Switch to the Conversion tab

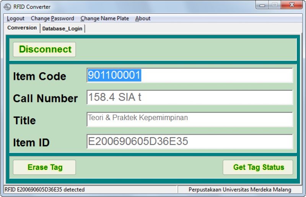click(x=22, y=28)
